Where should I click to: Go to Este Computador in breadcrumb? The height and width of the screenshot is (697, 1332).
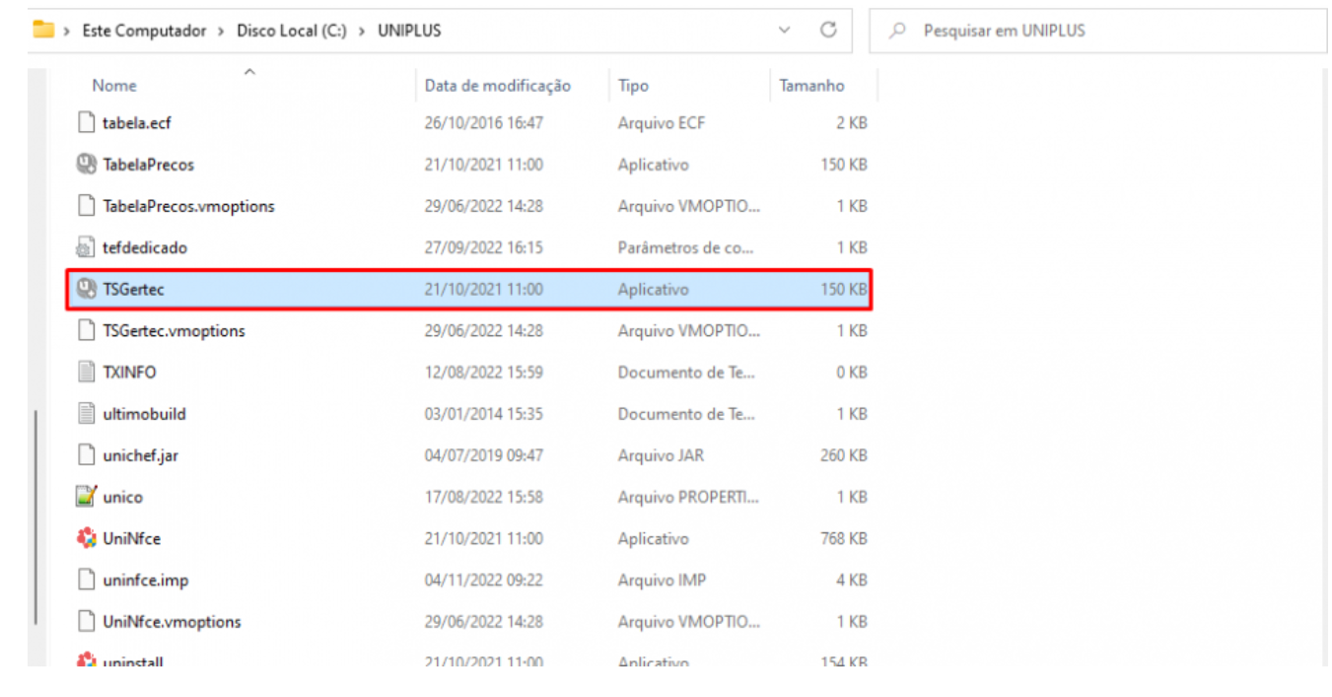coord(144,31)
